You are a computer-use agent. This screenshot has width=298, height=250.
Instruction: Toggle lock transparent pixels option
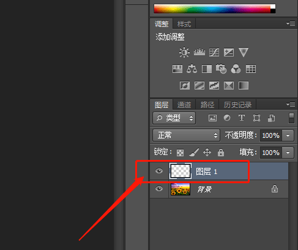point(180,153)
